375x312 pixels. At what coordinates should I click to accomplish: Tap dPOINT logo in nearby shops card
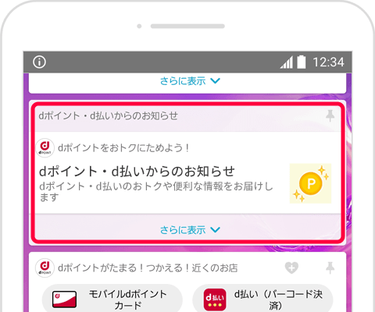45,268
